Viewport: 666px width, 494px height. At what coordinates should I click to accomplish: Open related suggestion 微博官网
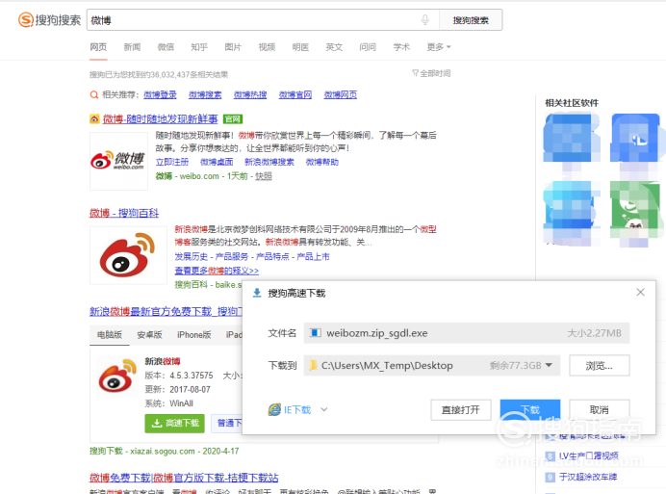pyautogui.click(x=295, y=94)
